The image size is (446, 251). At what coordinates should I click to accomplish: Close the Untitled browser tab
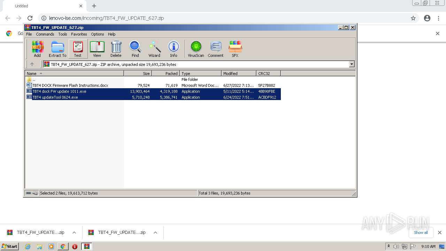pyautogui.click(x=81, y=6)
